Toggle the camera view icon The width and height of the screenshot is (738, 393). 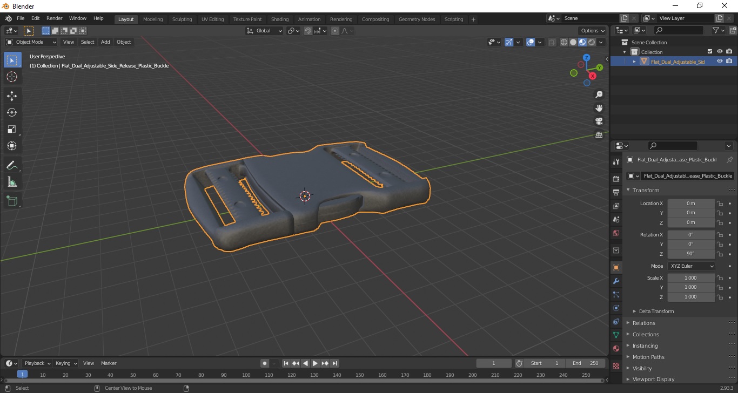599,121
